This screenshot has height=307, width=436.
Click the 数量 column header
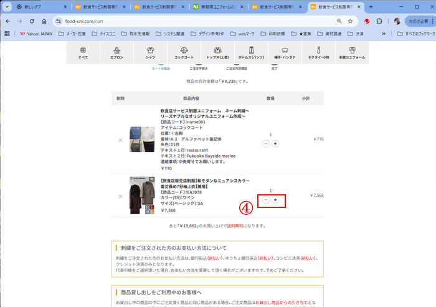[270, 98]
